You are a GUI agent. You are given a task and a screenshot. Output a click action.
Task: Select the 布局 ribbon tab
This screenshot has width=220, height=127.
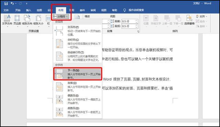click(x=61, y=10)
